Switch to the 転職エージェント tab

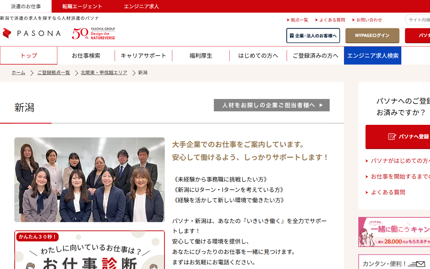(x=82, y=6)
